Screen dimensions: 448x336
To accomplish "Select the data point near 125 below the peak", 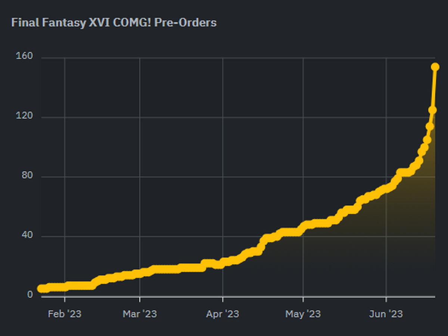I will [x=432, y=110].
